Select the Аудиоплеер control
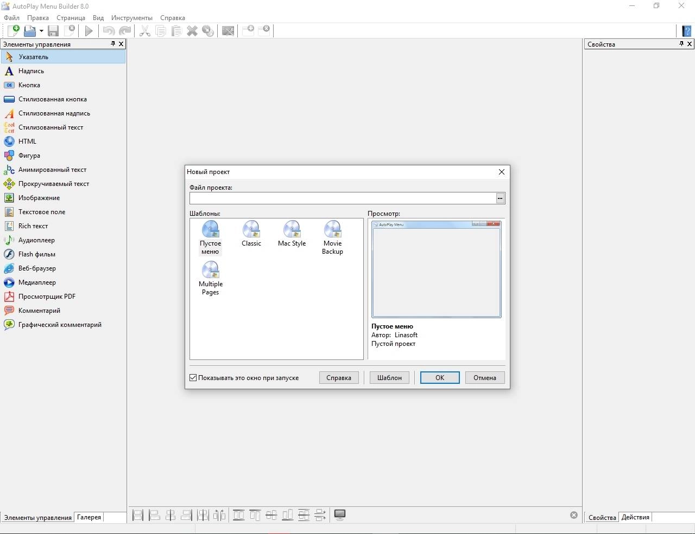The height and width of the screenshot is (534, 695). click(x=63, y=240)
